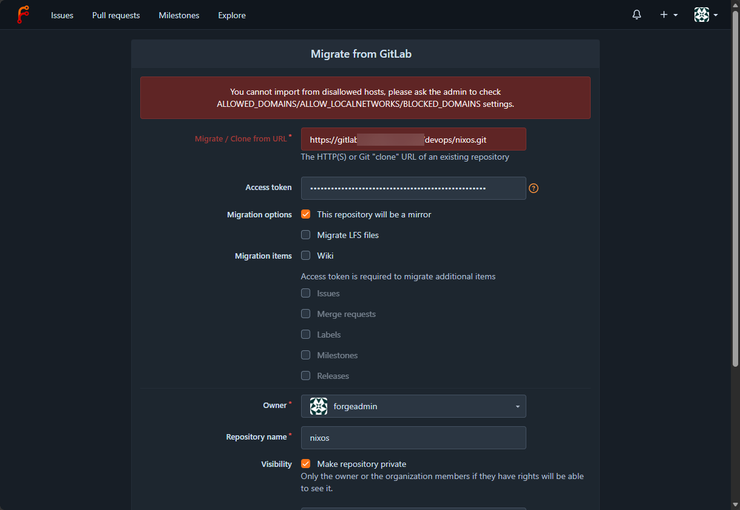Viewport: 740px width, 510px height.
Task: Click the forgeadmin avatar in Owner field
Action: [x=319, y=406]
